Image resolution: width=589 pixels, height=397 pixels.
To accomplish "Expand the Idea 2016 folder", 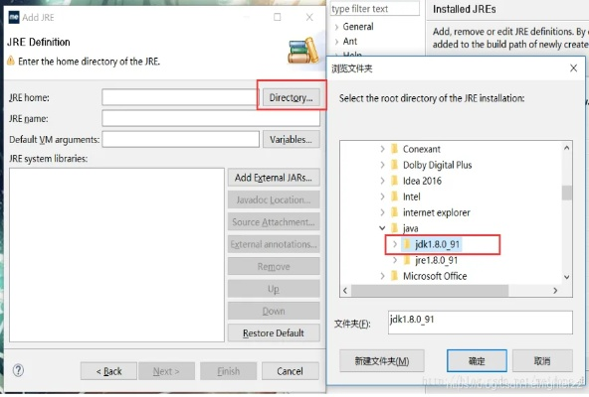I will (x=382, y=181).
